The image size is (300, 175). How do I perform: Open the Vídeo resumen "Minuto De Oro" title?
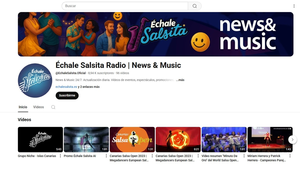[220, 158]
